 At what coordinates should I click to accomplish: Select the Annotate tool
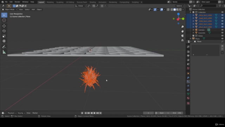(4, 47)
